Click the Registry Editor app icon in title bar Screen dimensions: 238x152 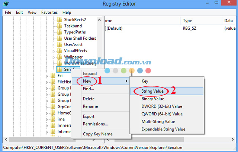tap(6, 4)
